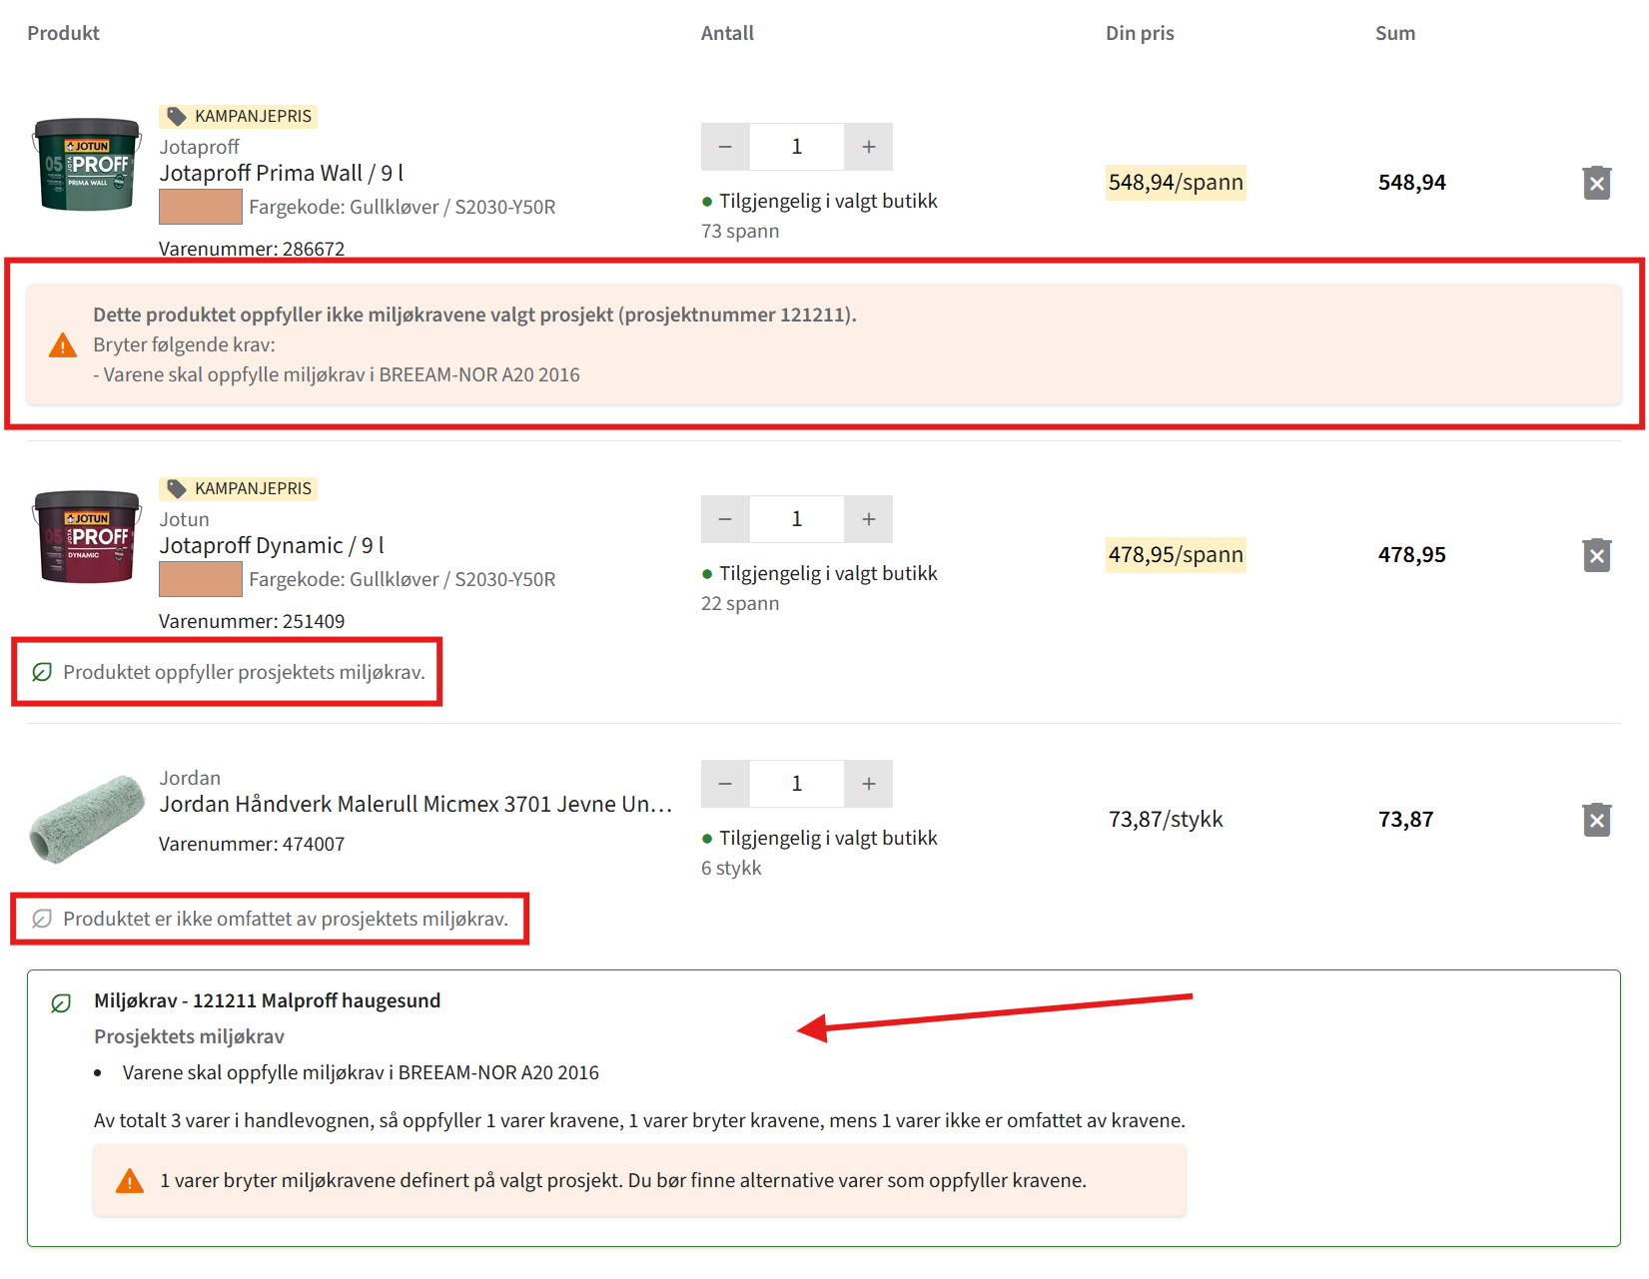1649x1279 pixels.
Task: Click price 478,95/spann
Action: pyautogui.click(x=1176, y=555)
